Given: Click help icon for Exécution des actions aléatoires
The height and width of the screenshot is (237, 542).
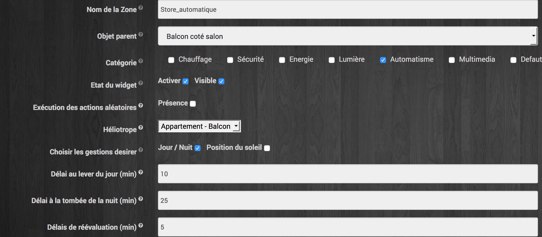Looking at the screenshot, I should (141, 105).
